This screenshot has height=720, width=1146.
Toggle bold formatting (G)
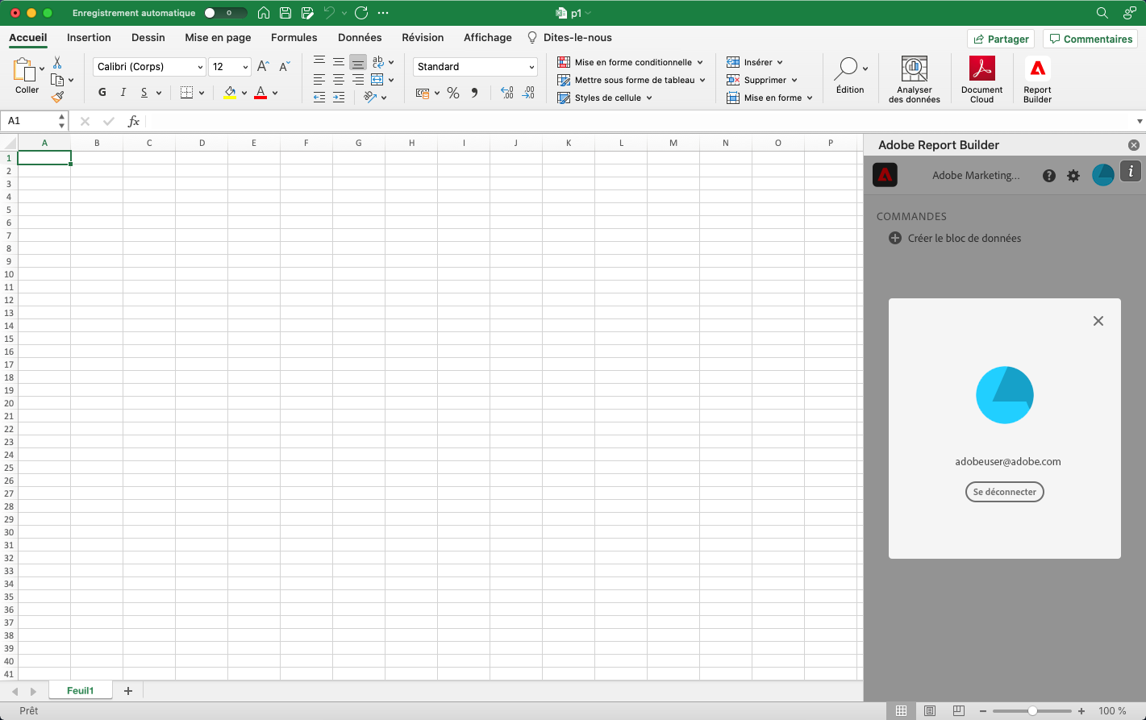click(x=102, y=93)
